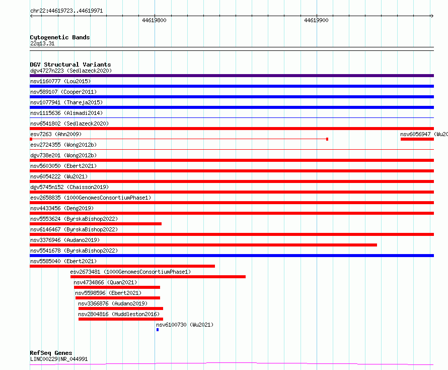Click the nsv3376946 (Audano2019) label
This screenshot has width=448, height=370.
pos(65,240)
